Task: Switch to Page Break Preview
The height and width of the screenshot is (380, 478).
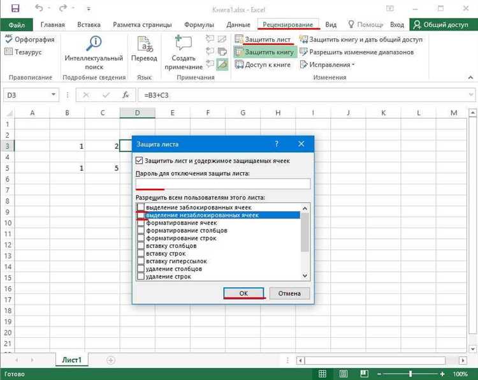Action: tap(364, 374)
